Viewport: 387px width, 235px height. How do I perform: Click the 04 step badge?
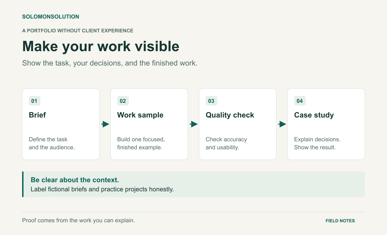click(x=300, y=101)
